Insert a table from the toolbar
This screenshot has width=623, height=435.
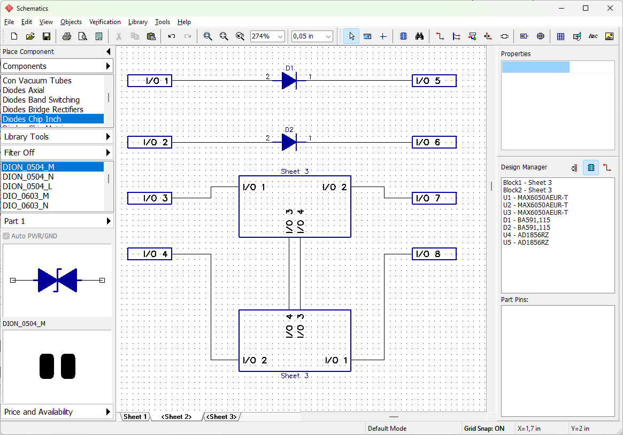click(560, 36)
